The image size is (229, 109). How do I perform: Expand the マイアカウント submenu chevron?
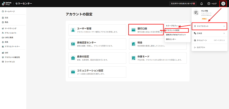[224, 26]
